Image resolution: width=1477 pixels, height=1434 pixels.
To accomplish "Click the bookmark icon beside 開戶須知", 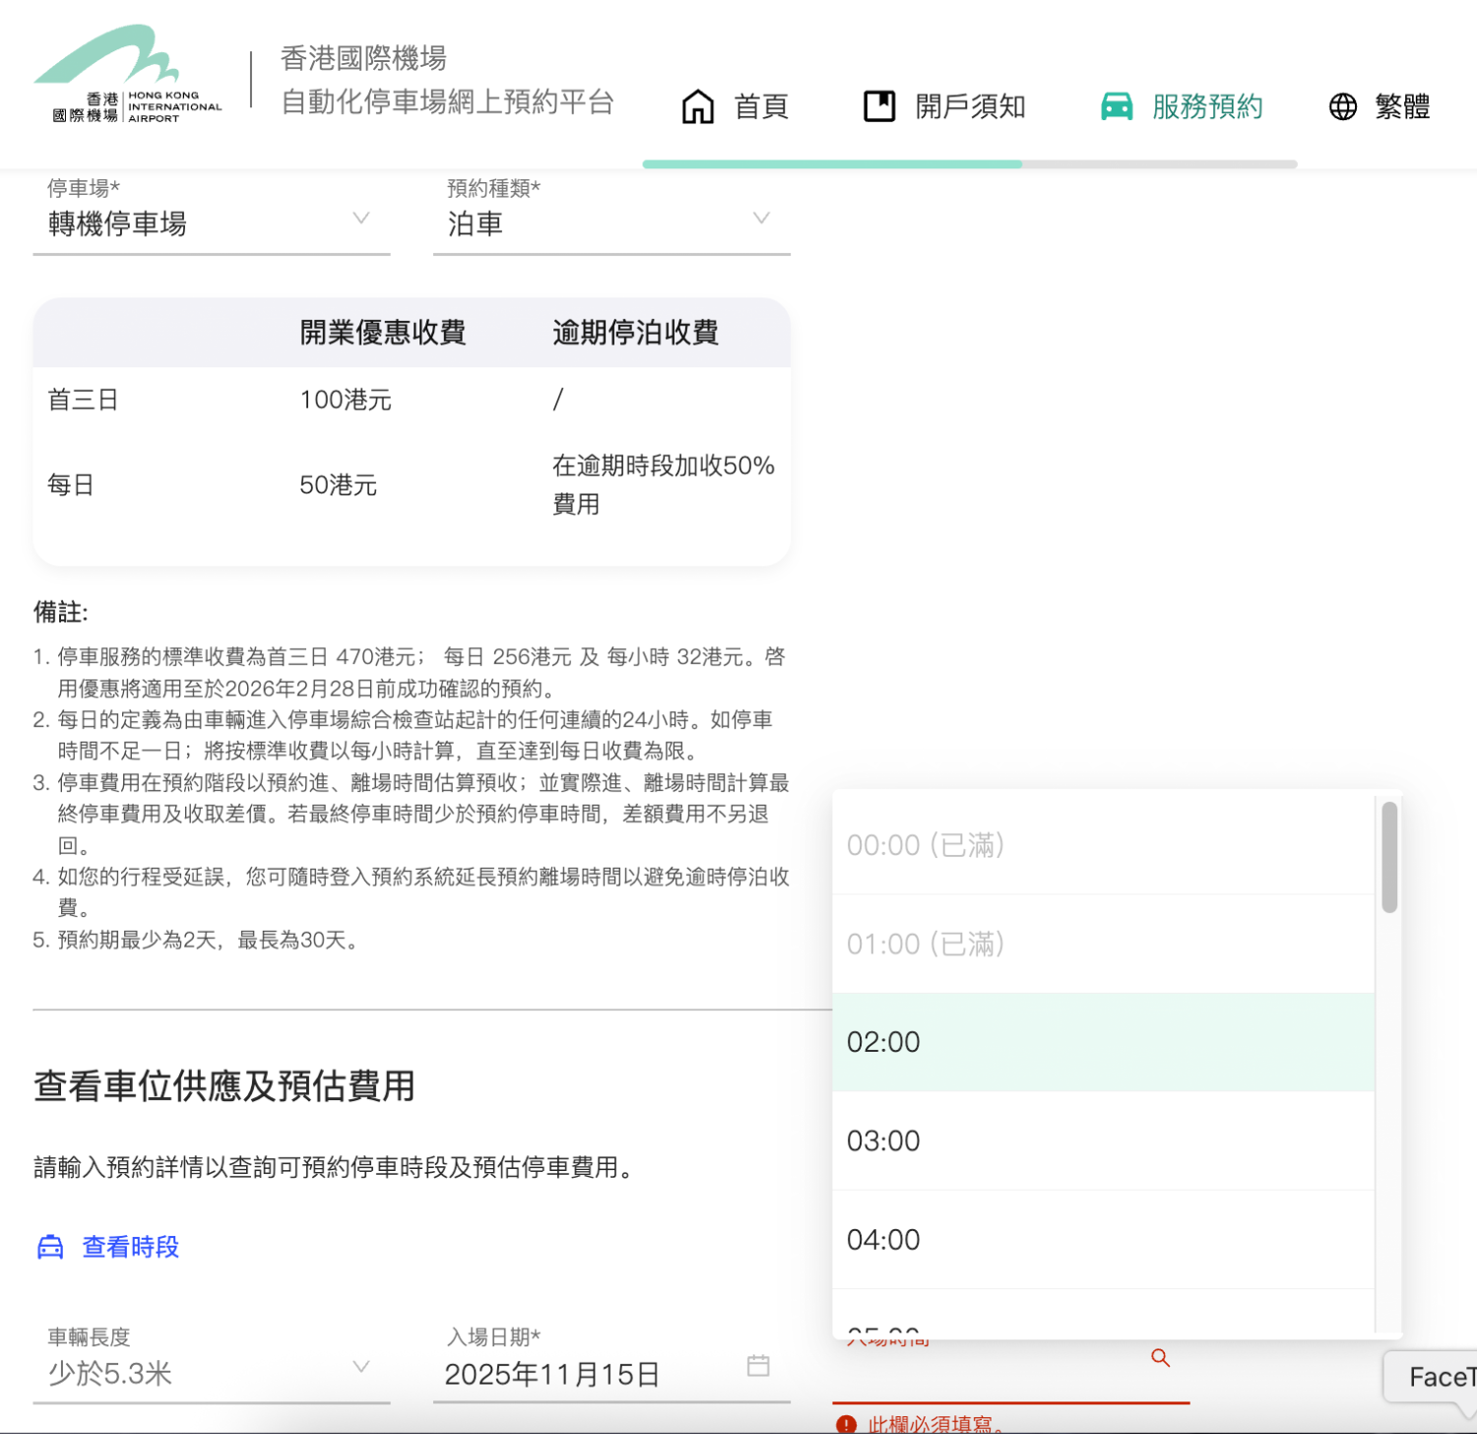I will point(879,106).
